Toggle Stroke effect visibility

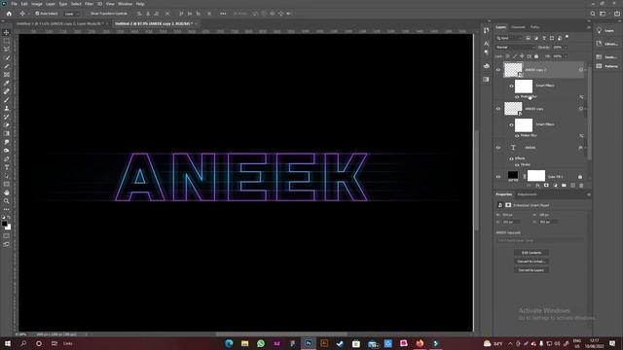coord(517,164)
